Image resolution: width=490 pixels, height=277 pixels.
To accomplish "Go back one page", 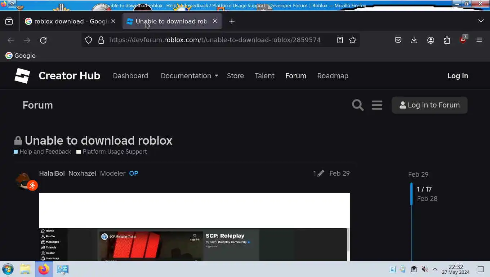I will click(11, 40).
